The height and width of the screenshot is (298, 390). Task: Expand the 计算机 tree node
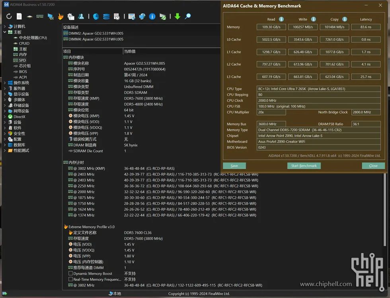point(5,26)
